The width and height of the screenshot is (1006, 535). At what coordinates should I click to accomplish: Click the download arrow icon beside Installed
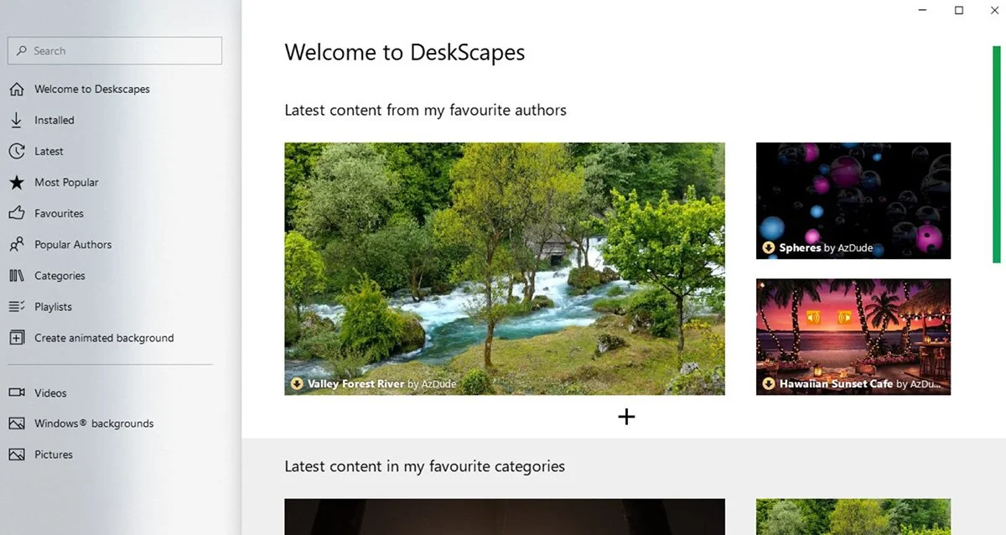17,120
